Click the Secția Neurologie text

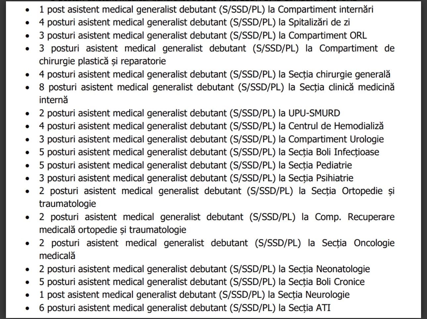click(313, 295)
